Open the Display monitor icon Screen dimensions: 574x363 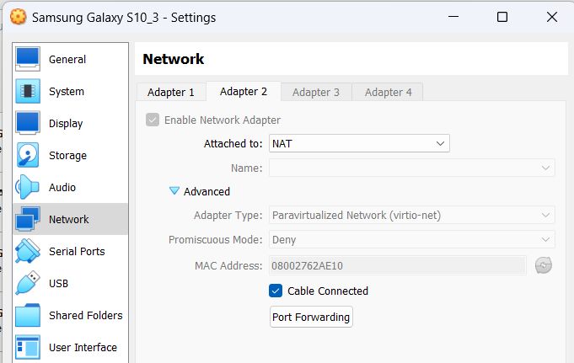(28, 123)
